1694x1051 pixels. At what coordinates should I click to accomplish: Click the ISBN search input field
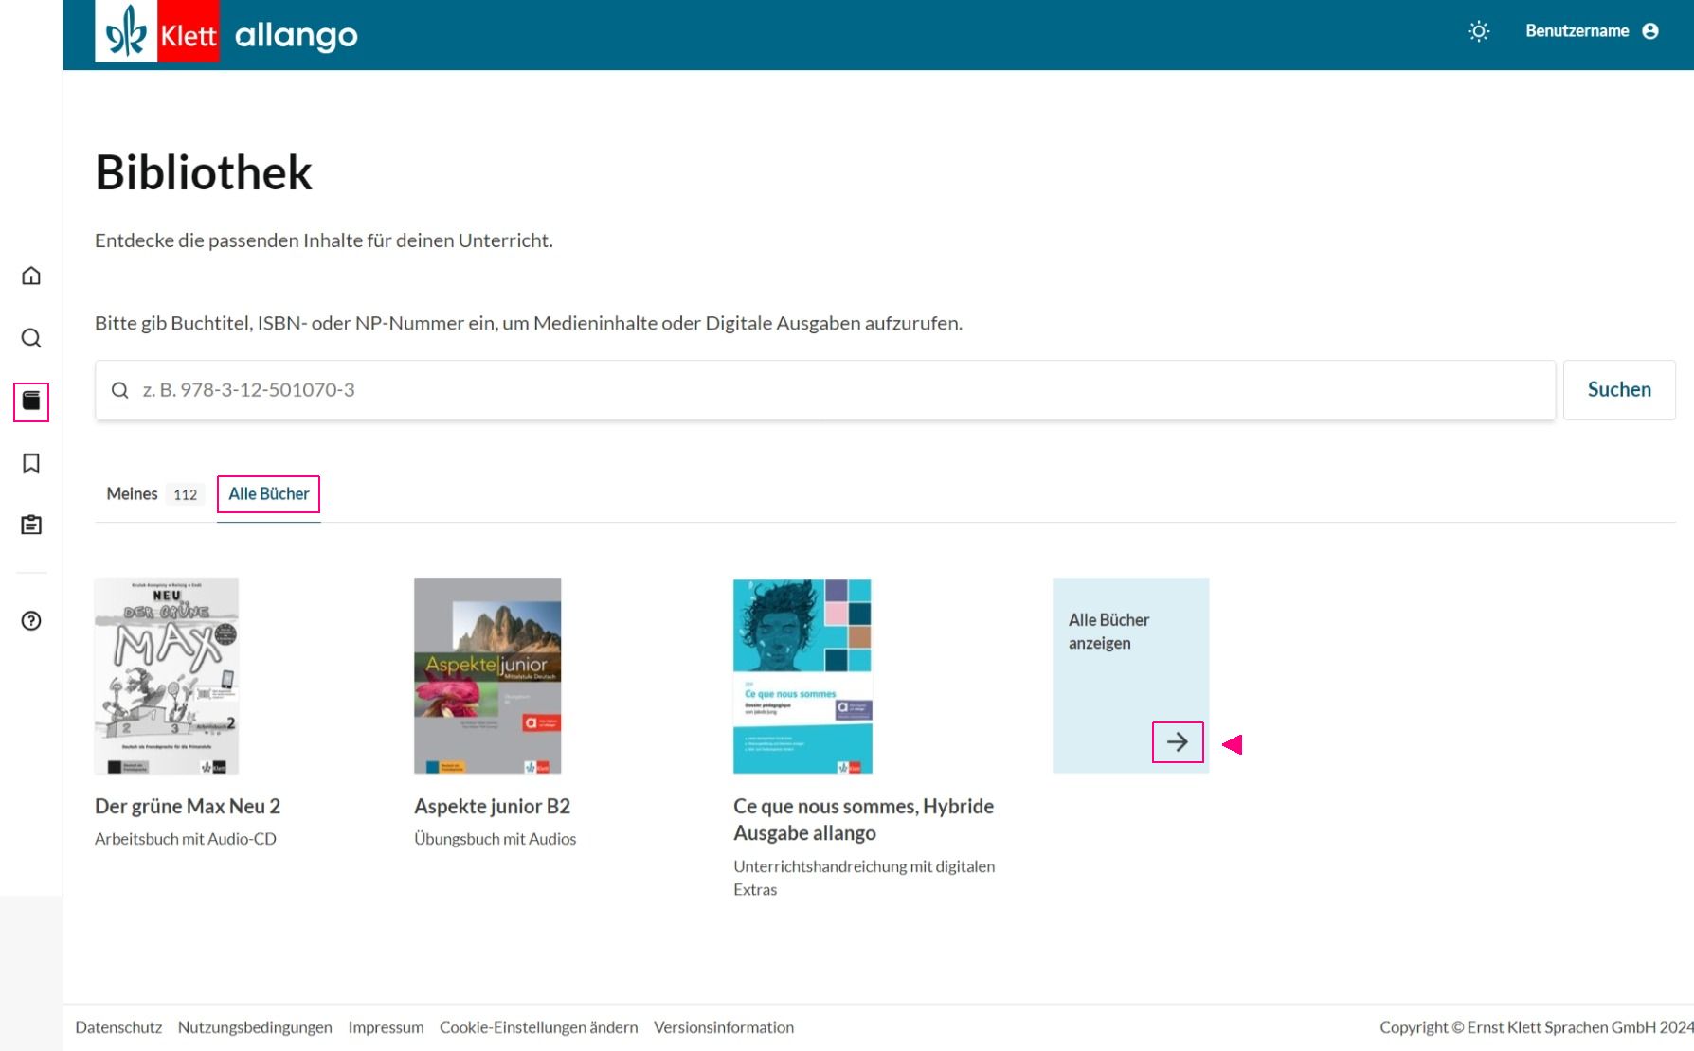[825, 390]
